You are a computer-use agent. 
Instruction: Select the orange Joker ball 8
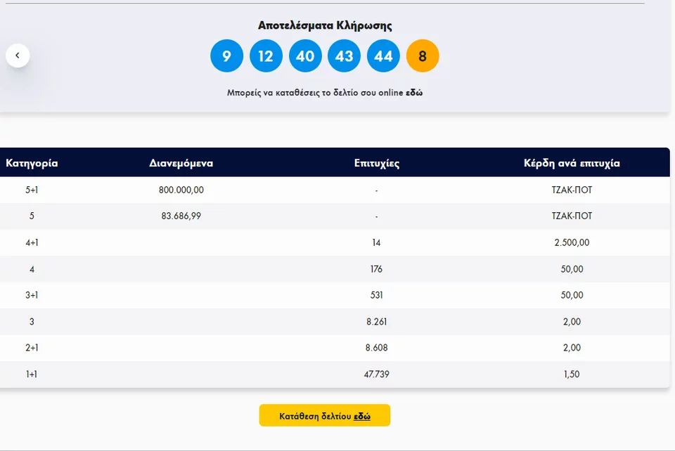(423, 56)
